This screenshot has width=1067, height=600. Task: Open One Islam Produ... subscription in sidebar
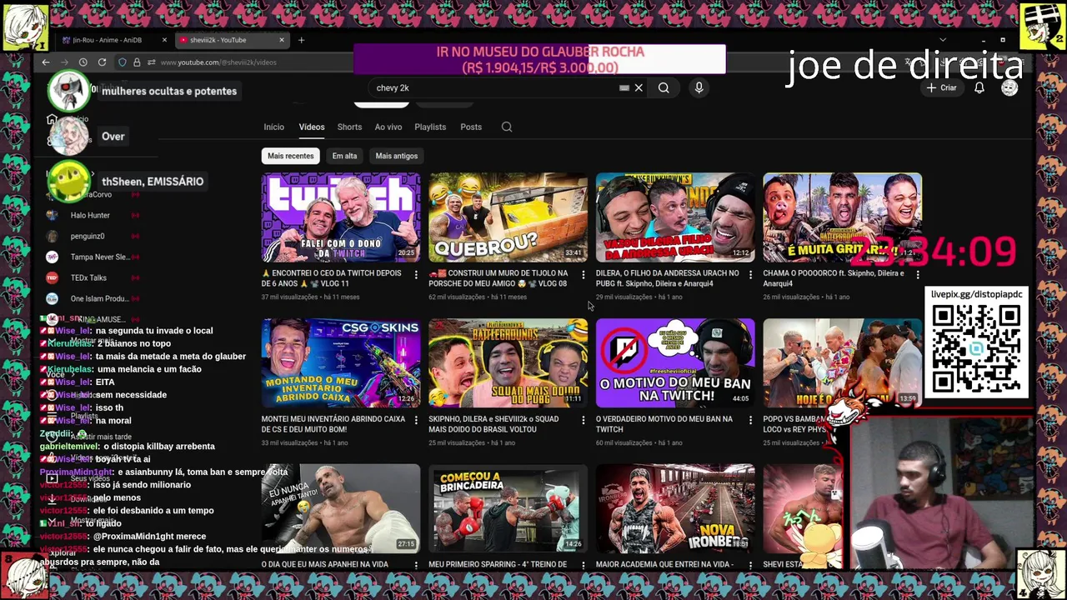point(99,298)
